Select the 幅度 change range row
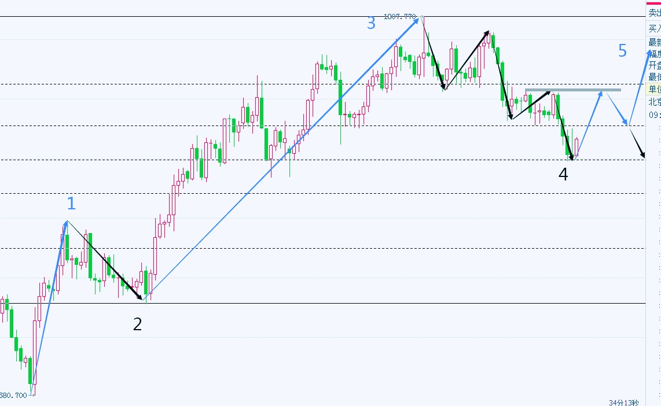The width and height of the screenshot is (661, 406). (654, 54)
